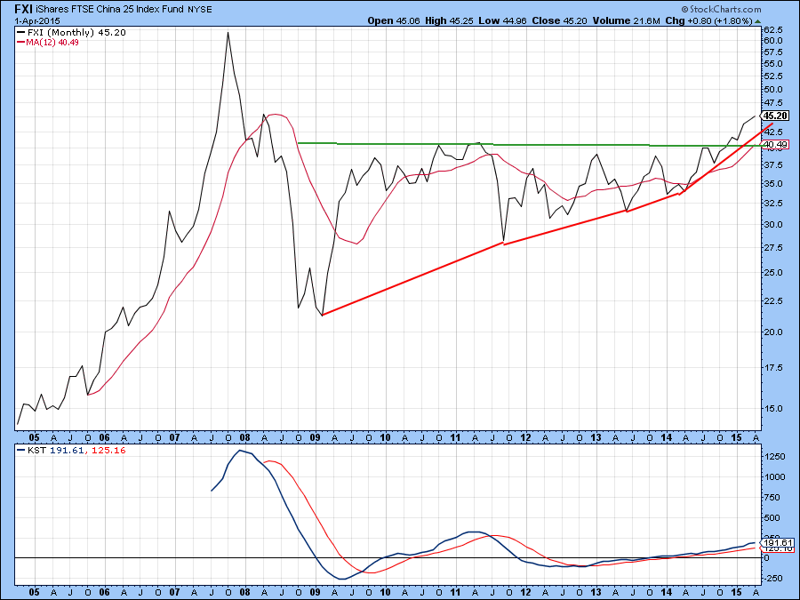Open the StockCharts.com copyright link

click(x=722, y=9)
